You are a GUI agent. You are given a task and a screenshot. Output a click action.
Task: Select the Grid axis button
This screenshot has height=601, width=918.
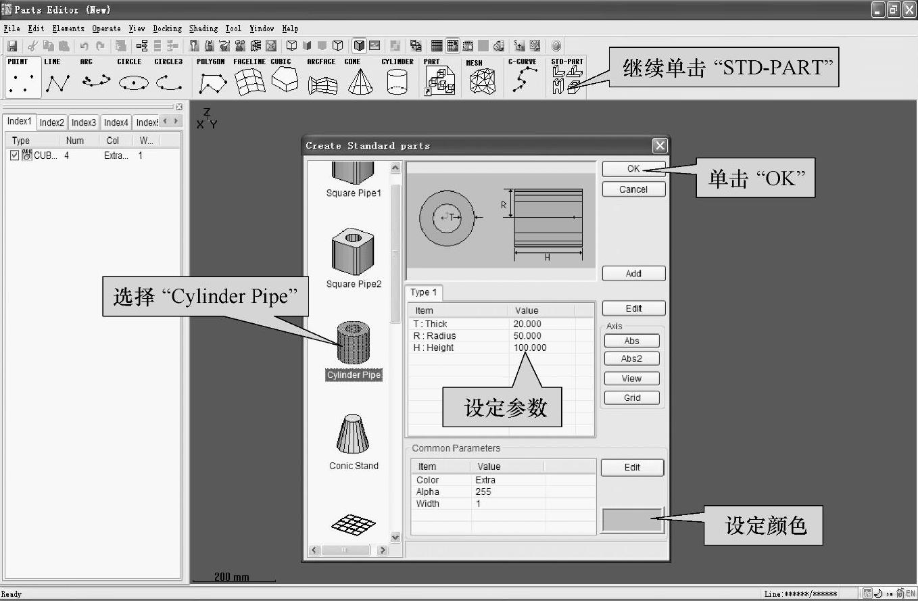click(x=631, y=398)
